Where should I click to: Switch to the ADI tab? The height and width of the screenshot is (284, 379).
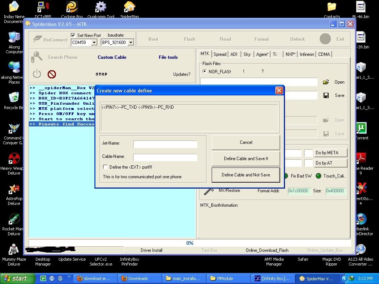pos(234,54)
